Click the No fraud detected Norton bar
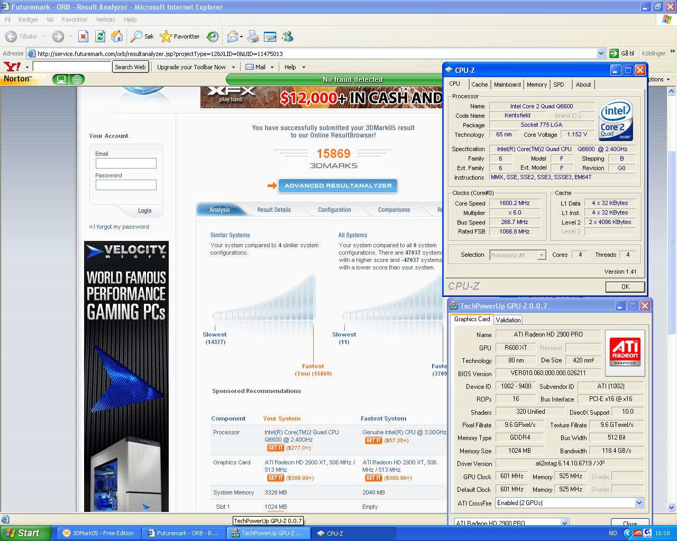This screenshot has width=677, height=541. click(353, 79)
